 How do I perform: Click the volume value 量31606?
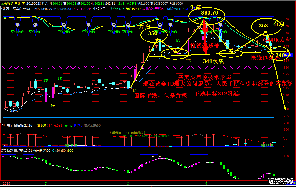[x=143, y=4]
